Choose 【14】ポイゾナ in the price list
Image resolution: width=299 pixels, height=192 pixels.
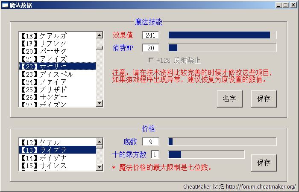coord(57,157)
